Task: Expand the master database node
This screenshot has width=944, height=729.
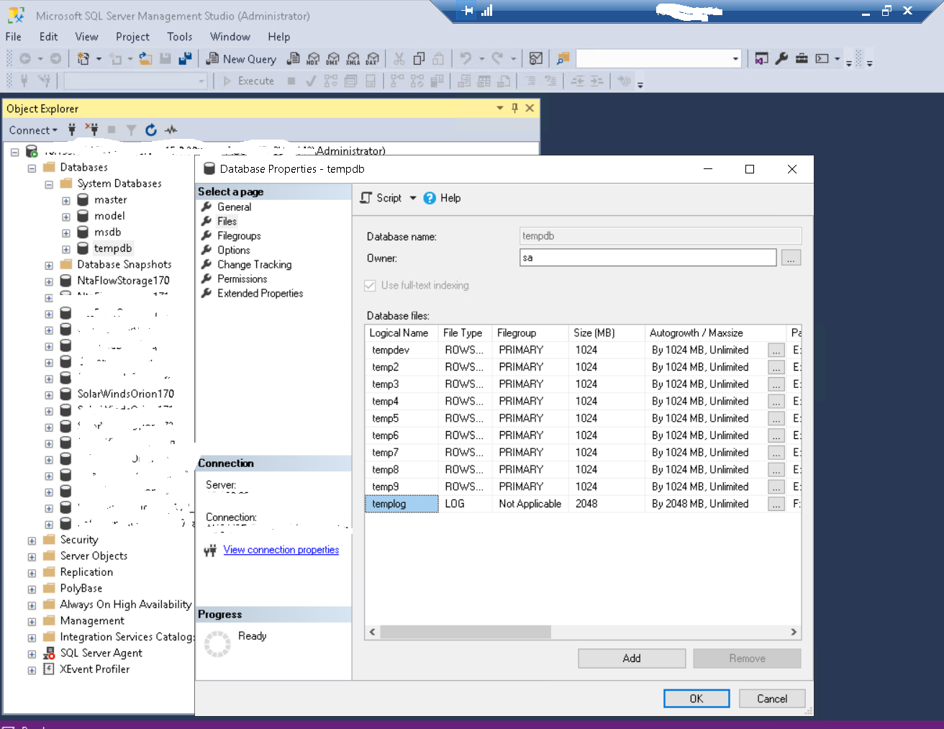Action: pyautogui.click(x=65, y=201)
